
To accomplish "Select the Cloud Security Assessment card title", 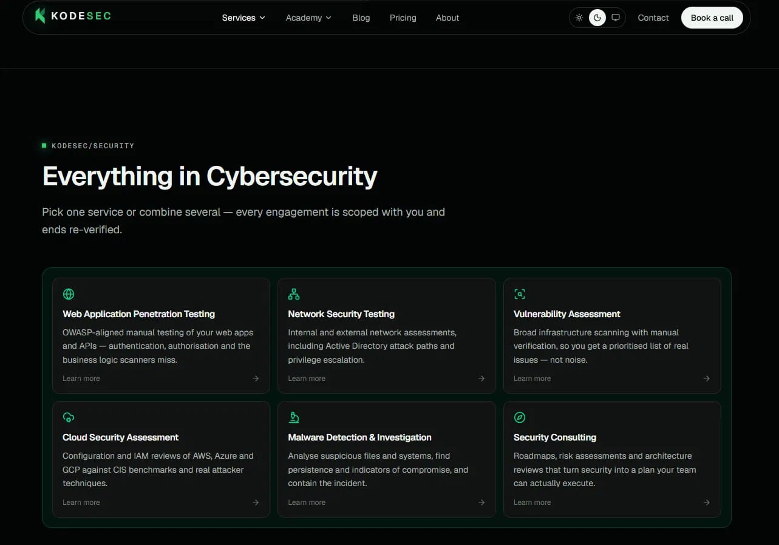I will pyautogui.click(x=121, y=437).
